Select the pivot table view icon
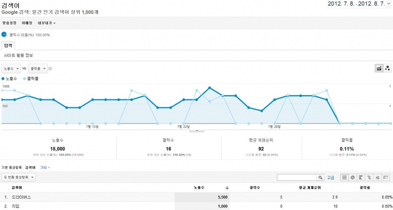 click(x=386, y=177)
